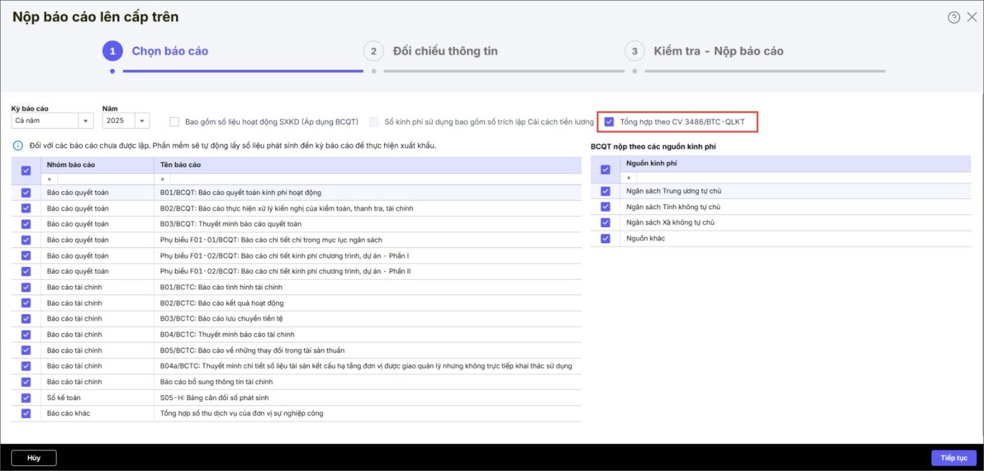Click the Tiếp tục button
This screenshot has width=984, height=471.
tap(954, 458)
